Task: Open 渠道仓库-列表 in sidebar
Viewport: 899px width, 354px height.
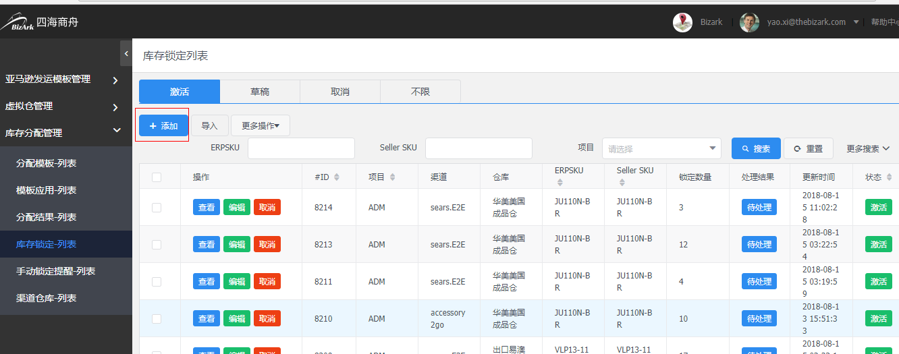Action: coord(66,298)
